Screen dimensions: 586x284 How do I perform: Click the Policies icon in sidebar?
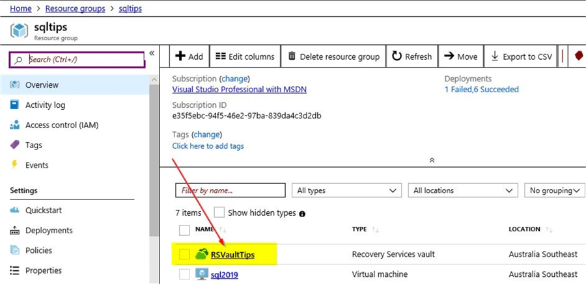[x=14, y=250]
